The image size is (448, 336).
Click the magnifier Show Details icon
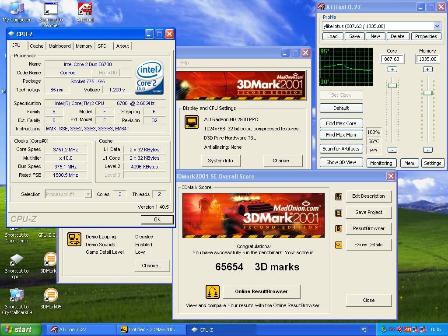[339, 245]
